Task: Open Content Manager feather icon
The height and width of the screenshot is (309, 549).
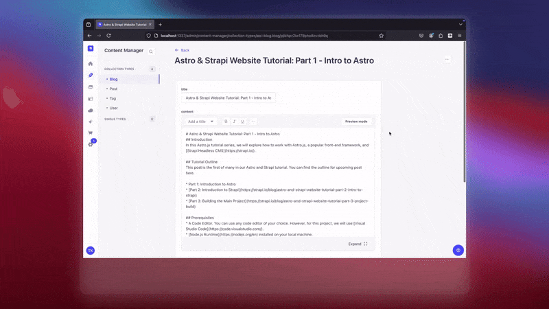Action: pyautogui.click(x=91, y=75)
